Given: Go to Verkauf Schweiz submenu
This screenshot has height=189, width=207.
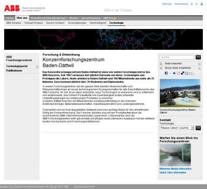Looking at the screenshot, I should click(34, 23).
